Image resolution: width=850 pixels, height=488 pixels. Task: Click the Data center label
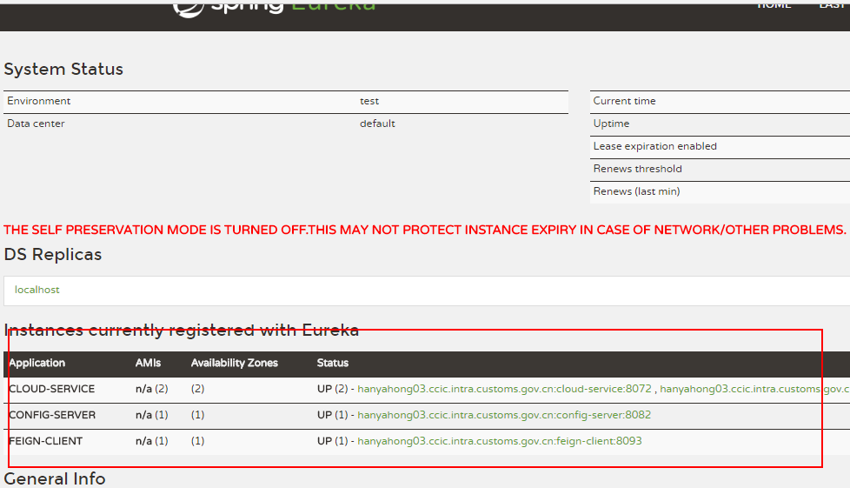click(x=36, y=124)
